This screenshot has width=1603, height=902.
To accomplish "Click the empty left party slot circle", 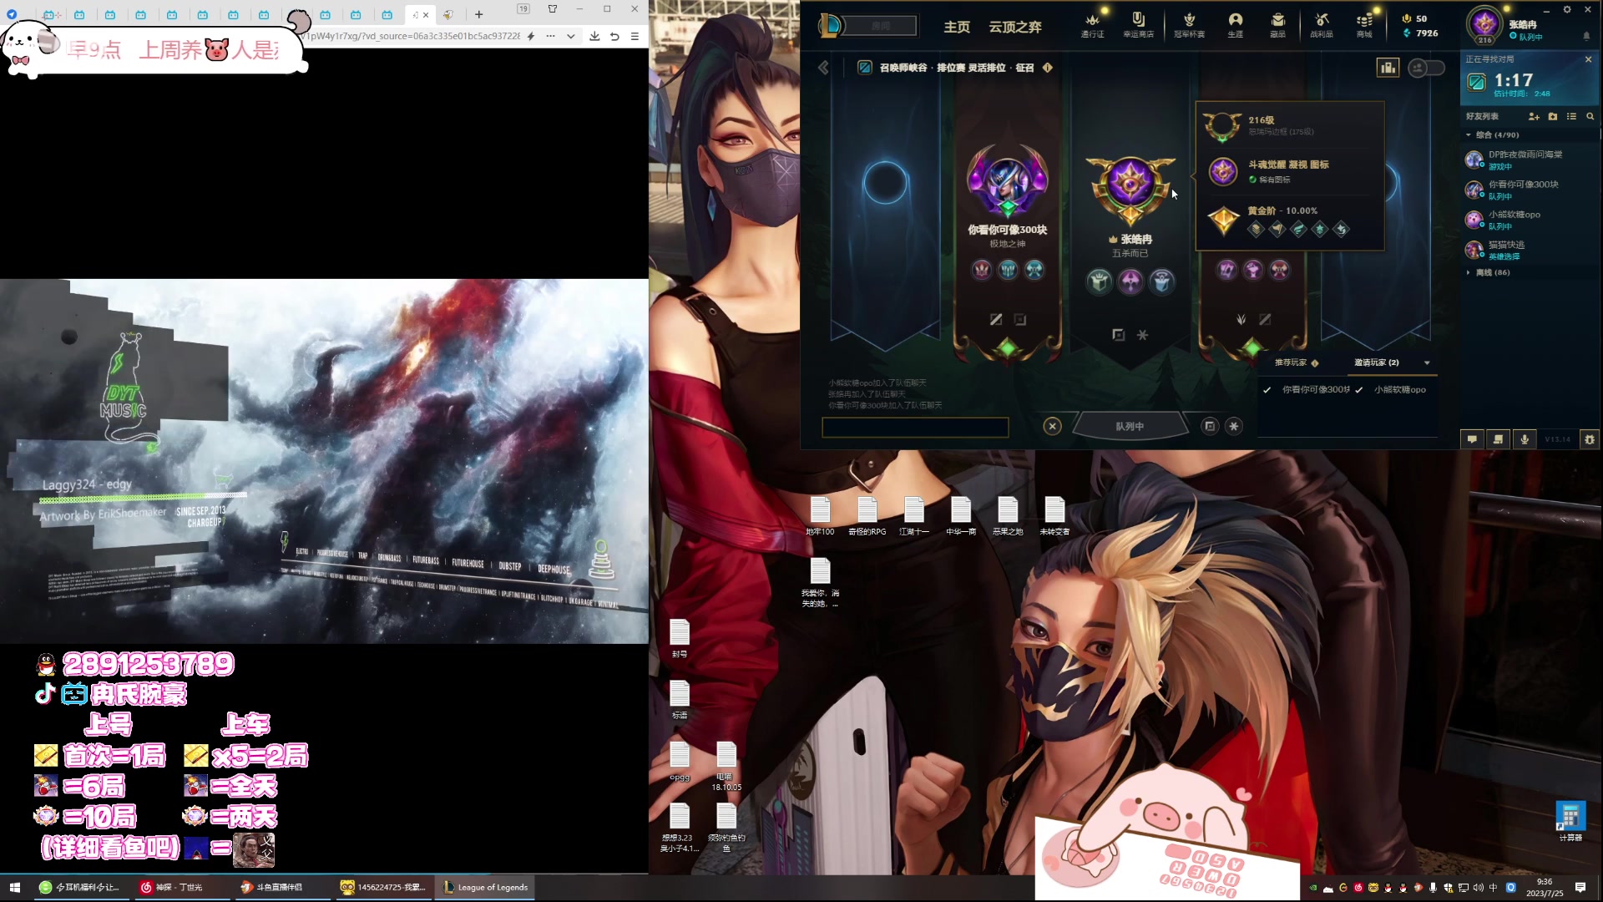I will tap(885, 182).
